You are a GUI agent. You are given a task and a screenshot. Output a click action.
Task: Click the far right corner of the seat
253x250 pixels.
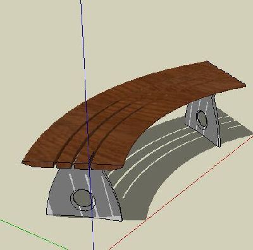pyautogui.click(x=245, y=85)
